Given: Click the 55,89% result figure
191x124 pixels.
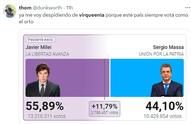Looking at the screenshot, I should (45, 106).
